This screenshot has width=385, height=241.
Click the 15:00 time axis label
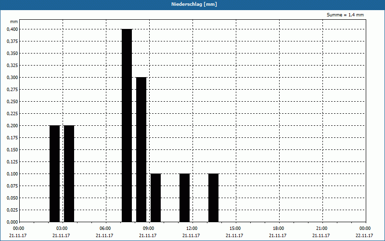tap(235, 228)
